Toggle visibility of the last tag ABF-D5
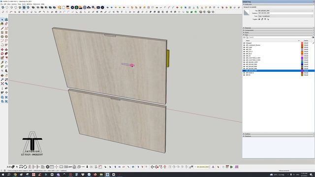Screen dimensions: 315x177 pos(244,75)
